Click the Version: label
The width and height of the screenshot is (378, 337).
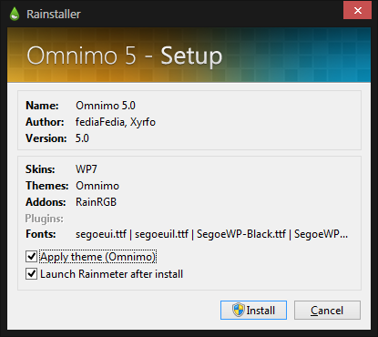click(46, 138)
